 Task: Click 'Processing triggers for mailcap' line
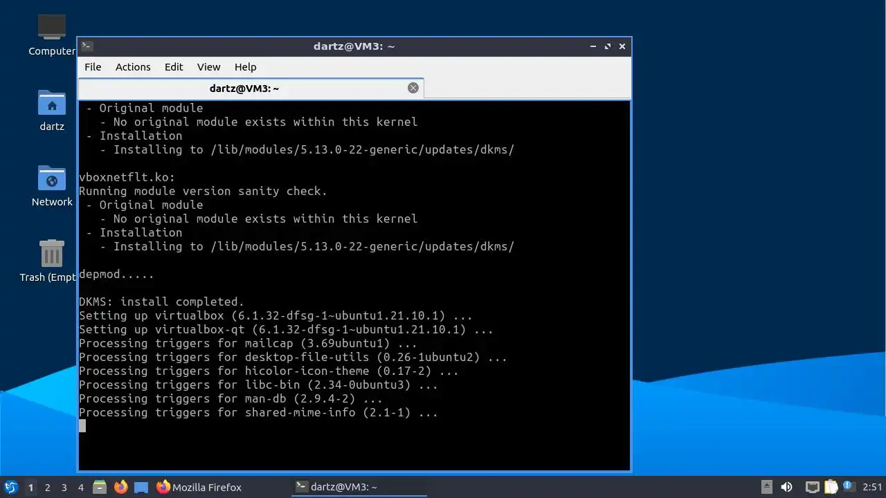[248, 343]
